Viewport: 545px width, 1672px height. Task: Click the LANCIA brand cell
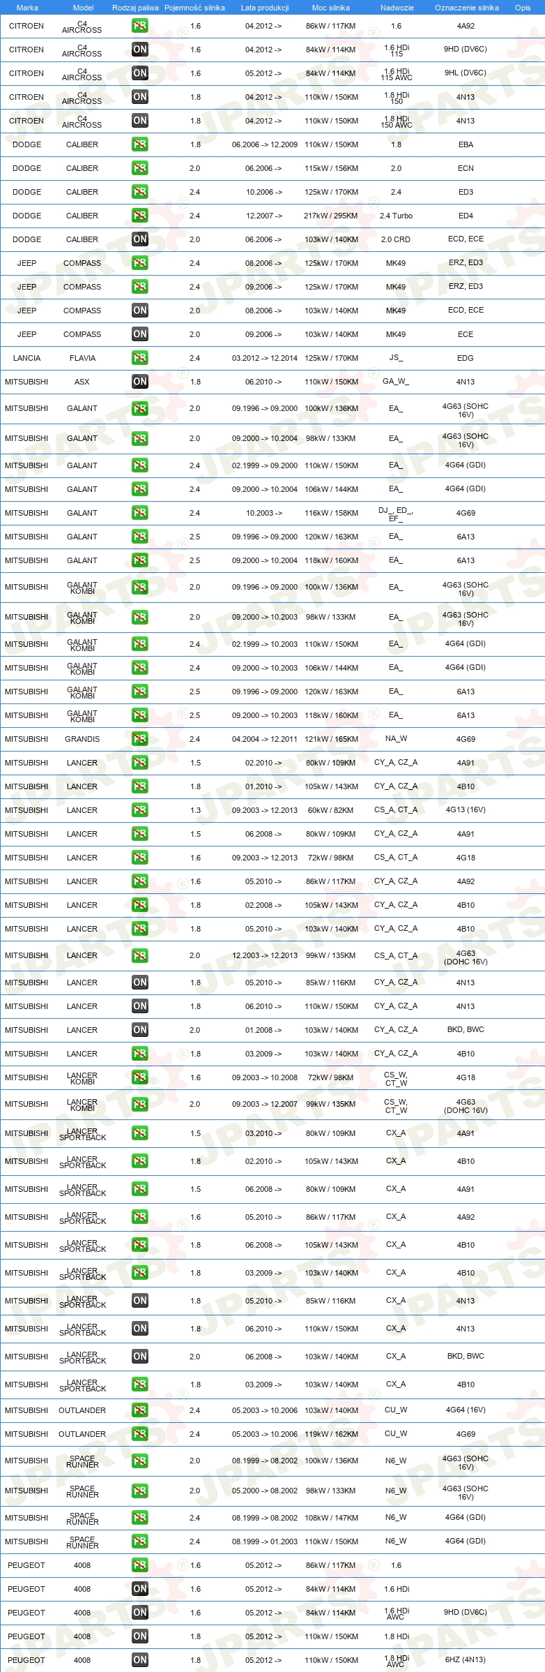click(x=26, y=358)
